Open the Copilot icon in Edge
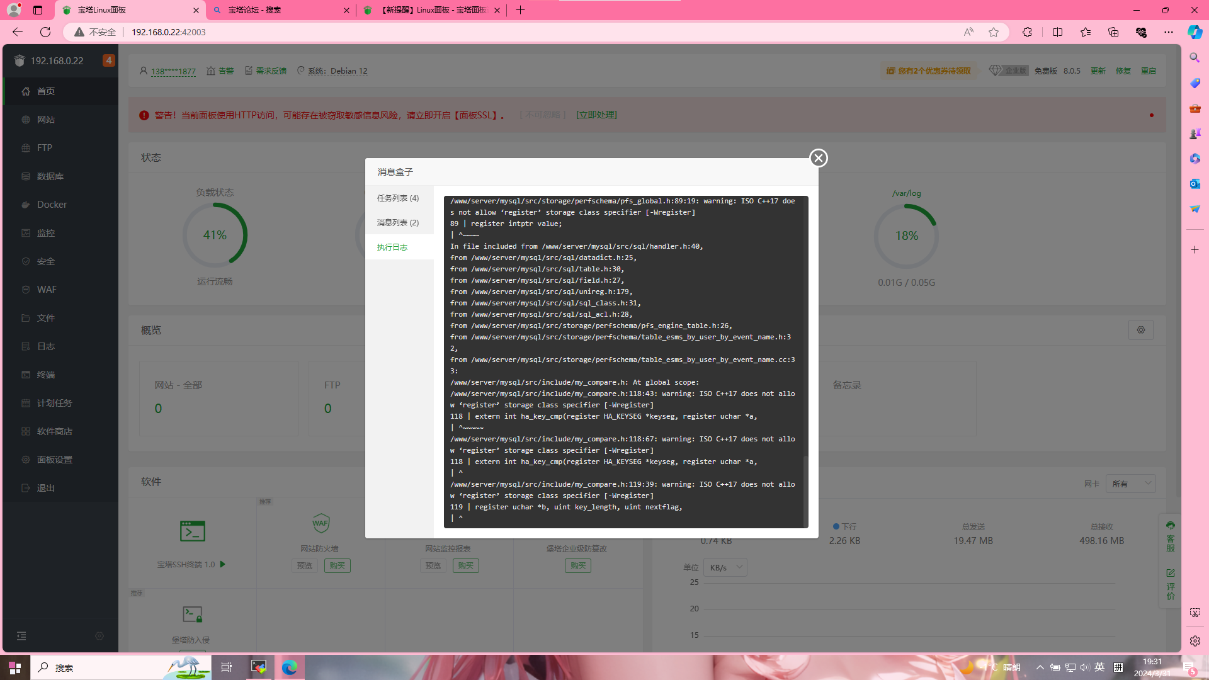Screen dimensions: 1209x680 coord(1195,32)
